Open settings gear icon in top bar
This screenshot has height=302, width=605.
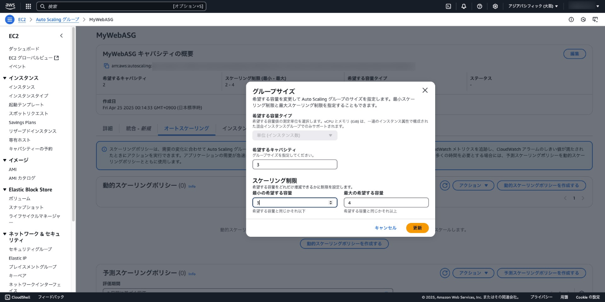495,6
